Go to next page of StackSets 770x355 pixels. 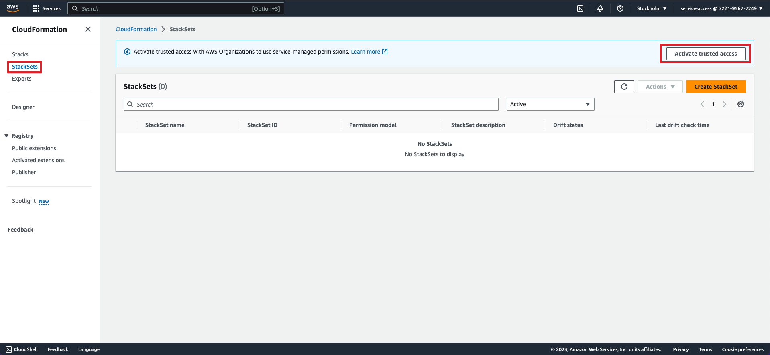(725, 104)
